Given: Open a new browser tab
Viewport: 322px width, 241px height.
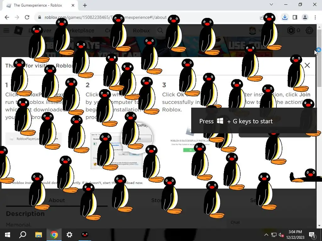Looking at the screenshot, I should [x=85, y=5].
